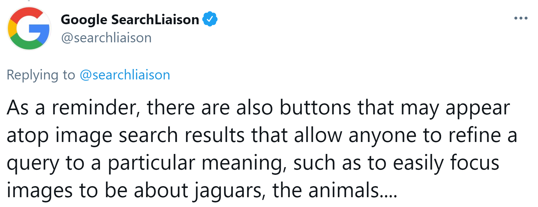Click the verification checkmark next to the name
This screenshot has width=538, height=207.
tap(210, 19)
